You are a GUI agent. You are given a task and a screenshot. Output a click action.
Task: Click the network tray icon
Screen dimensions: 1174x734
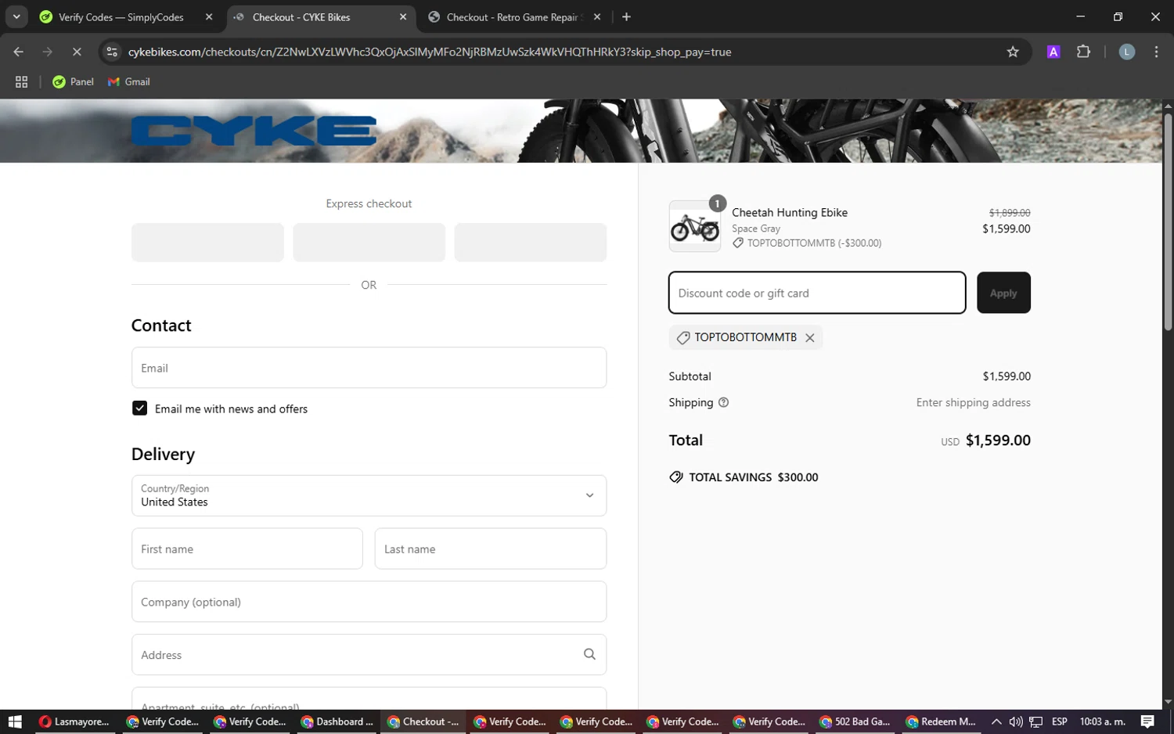click(x=1036, y=721)
